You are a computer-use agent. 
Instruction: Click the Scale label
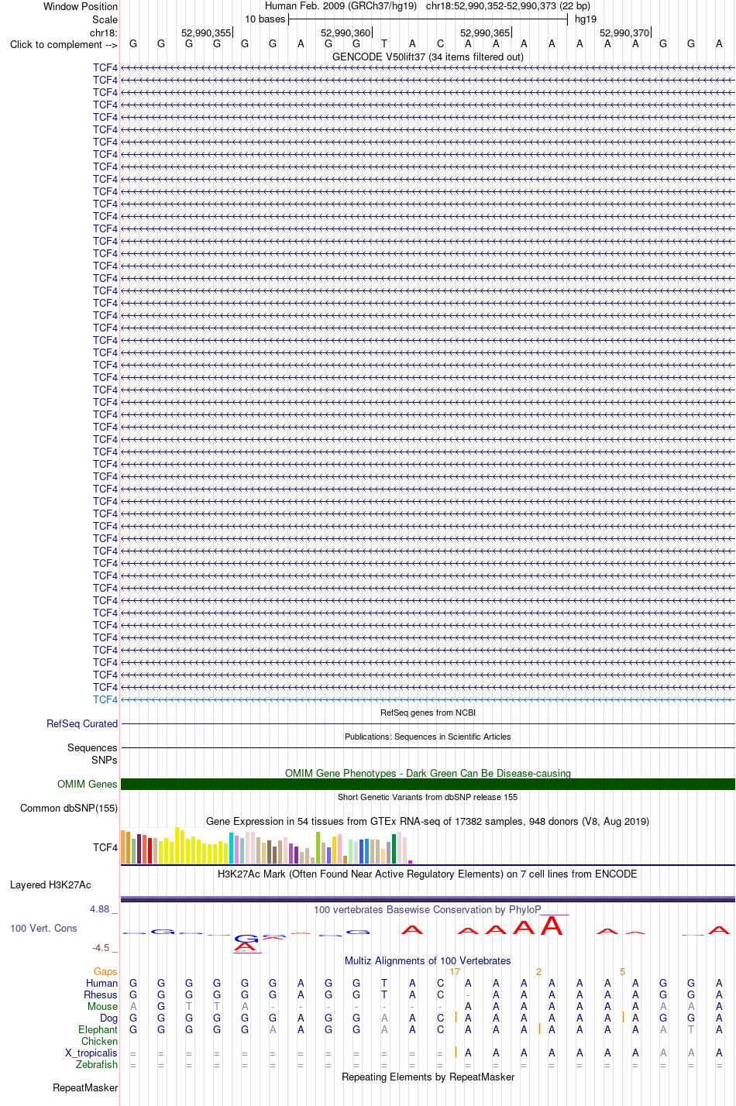[x=105, y=19]
